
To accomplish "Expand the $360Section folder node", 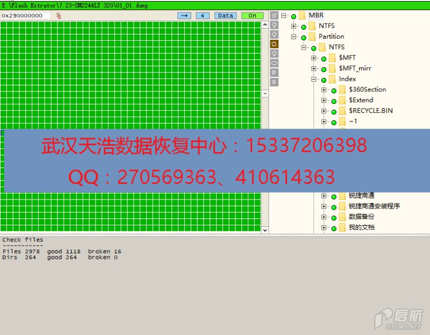I will [x=324, y=90].
